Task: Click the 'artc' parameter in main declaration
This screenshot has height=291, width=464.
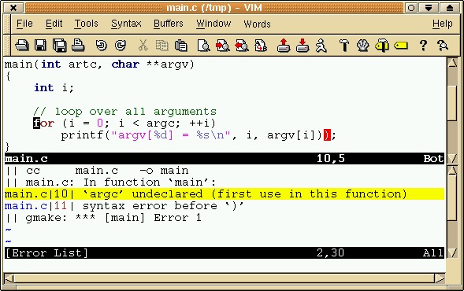Action: tap(83, 64)
